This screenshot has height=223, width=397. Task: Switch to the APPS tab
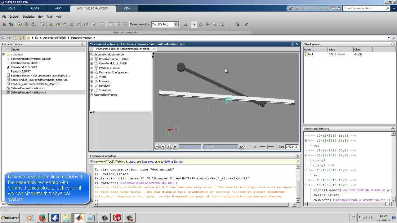coord(58,8)
